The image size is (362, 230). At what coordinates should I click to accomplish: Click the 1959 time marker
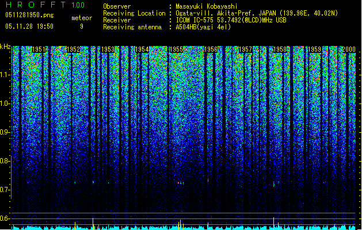[x=314, y=49]
